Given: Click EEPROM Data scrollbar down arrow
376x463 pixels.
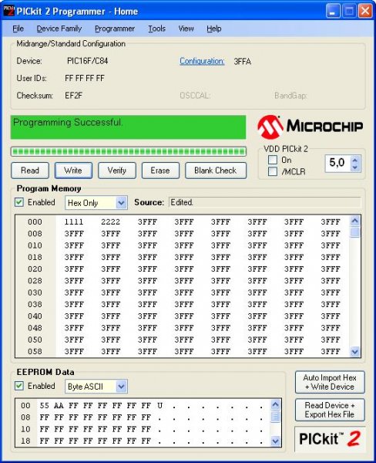Looking at the screenshot, I should point(275,441).
